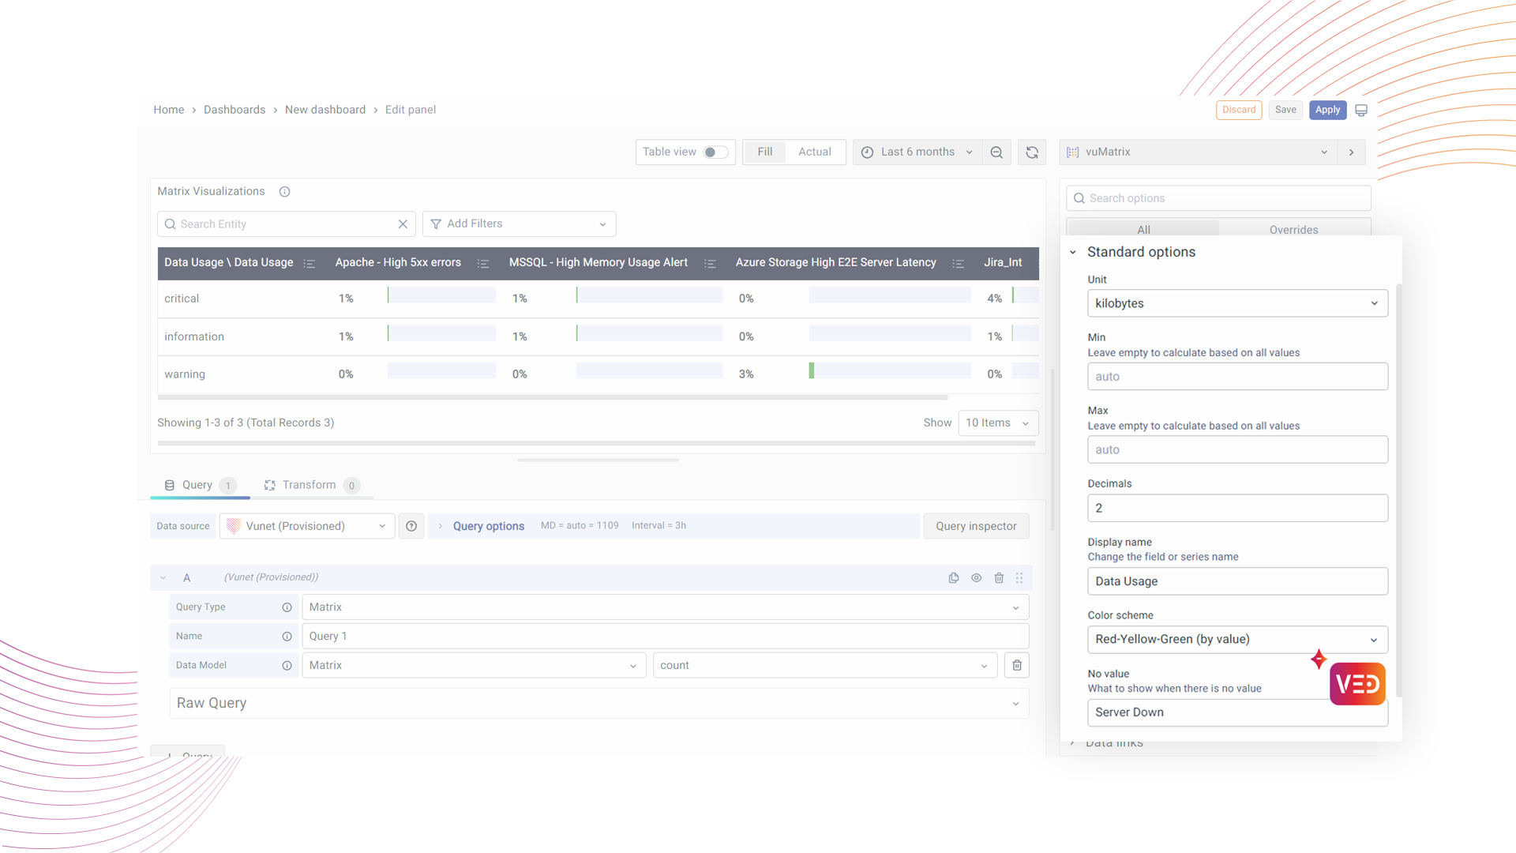
Task: Open the Color scheme dropdown
Action: pyautogui.click(x=1236, y=640)
